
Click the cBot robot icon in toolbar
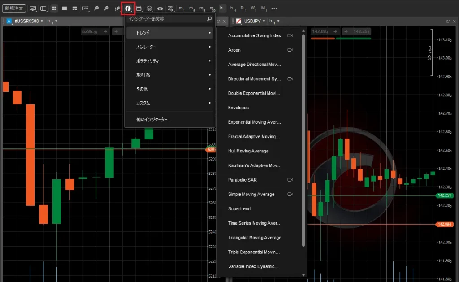point(139,9)
